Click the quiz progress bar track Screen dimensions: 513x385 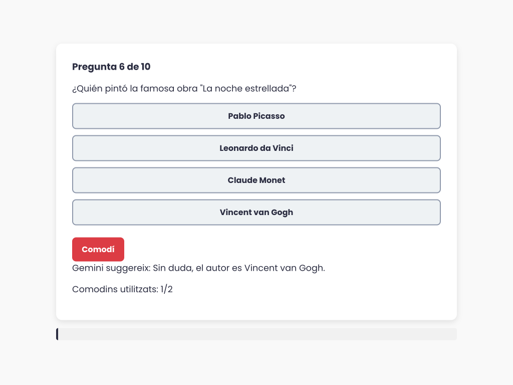(256, 334)
